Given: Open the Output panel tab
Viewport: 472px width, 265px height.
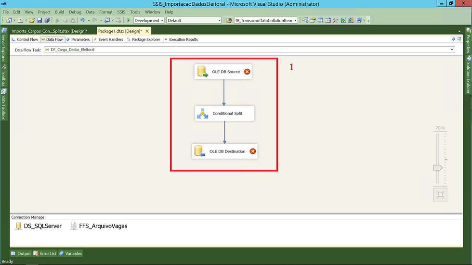Looking at the screenshot, I should 21,253.
